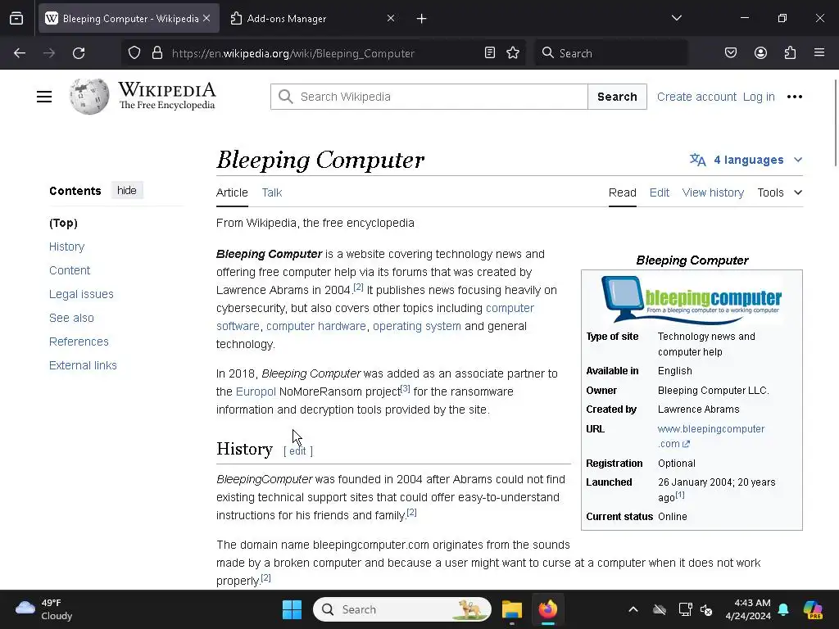Open the extensions puzzle icon
The width and height of the screenshot is (839, 629).
tap(790, 52)
